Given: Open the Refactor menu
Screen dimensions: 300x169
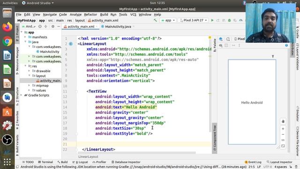Looking at the screenshot, I should pos(90,15).
